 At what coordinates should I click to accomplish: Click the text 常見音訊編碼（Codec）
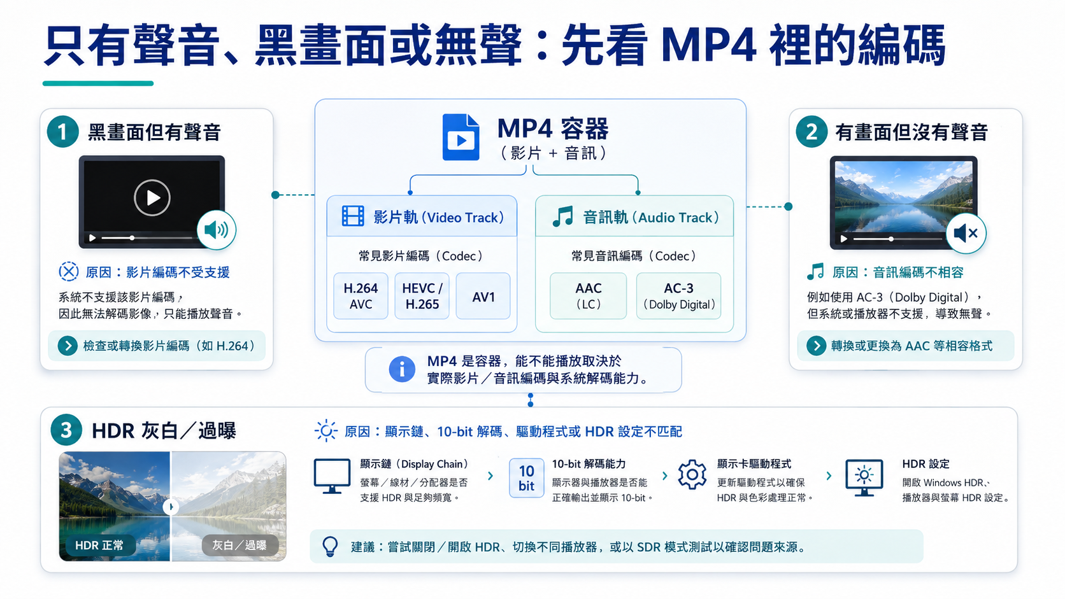pos(634,256)
